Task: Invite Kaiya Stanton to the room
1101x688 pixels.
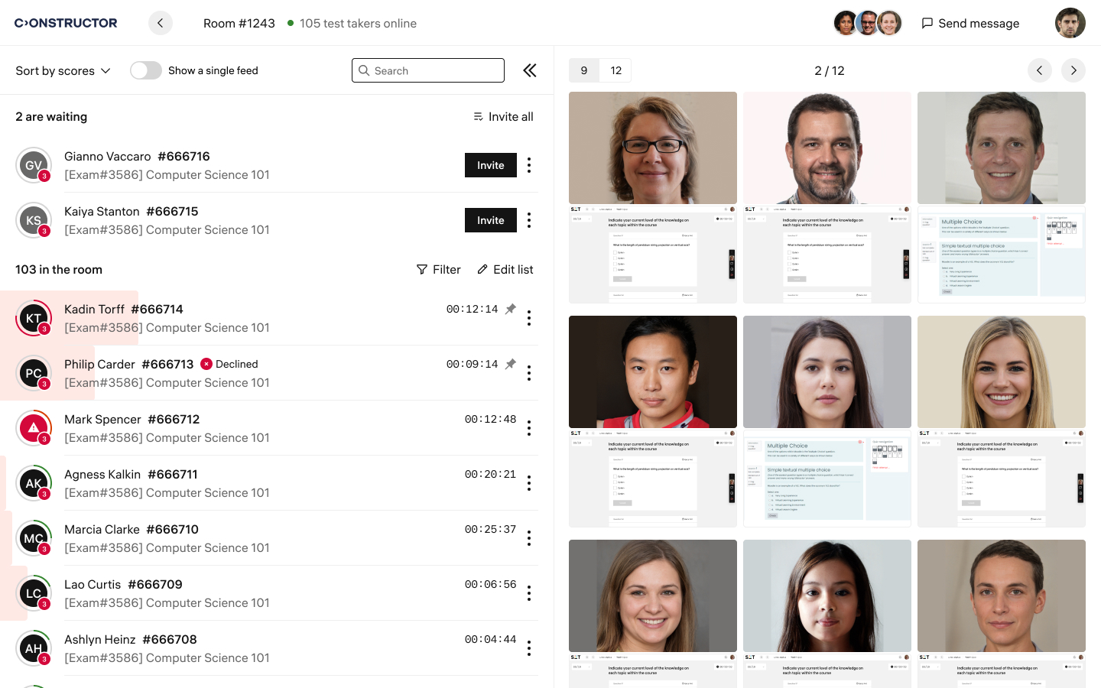Action: click(491, 220)
